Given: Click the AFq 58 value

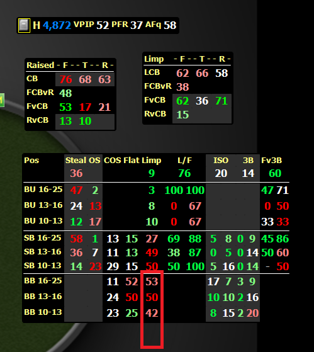Looking at the screenshot, I should click(x=170, y=25).
